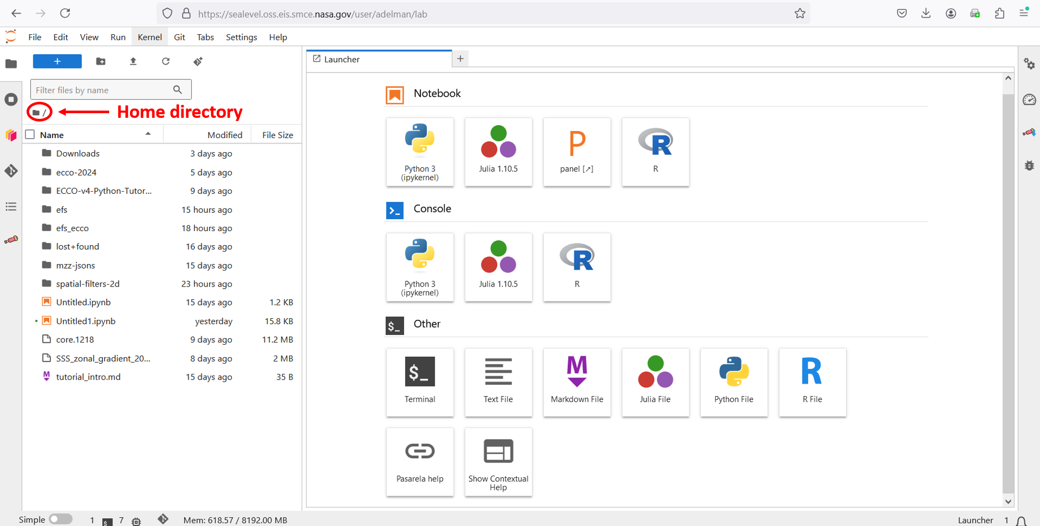Open the Help menu
The height and width of the screenshot is (526, 1040).
(278, 37)
